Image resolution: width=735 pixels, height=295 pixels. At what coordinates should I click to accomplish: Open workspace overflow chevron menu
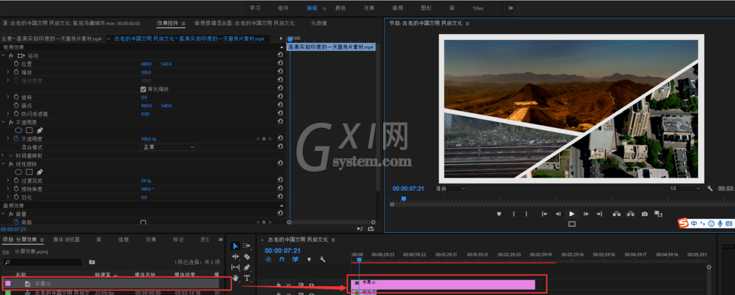(510, 8)
